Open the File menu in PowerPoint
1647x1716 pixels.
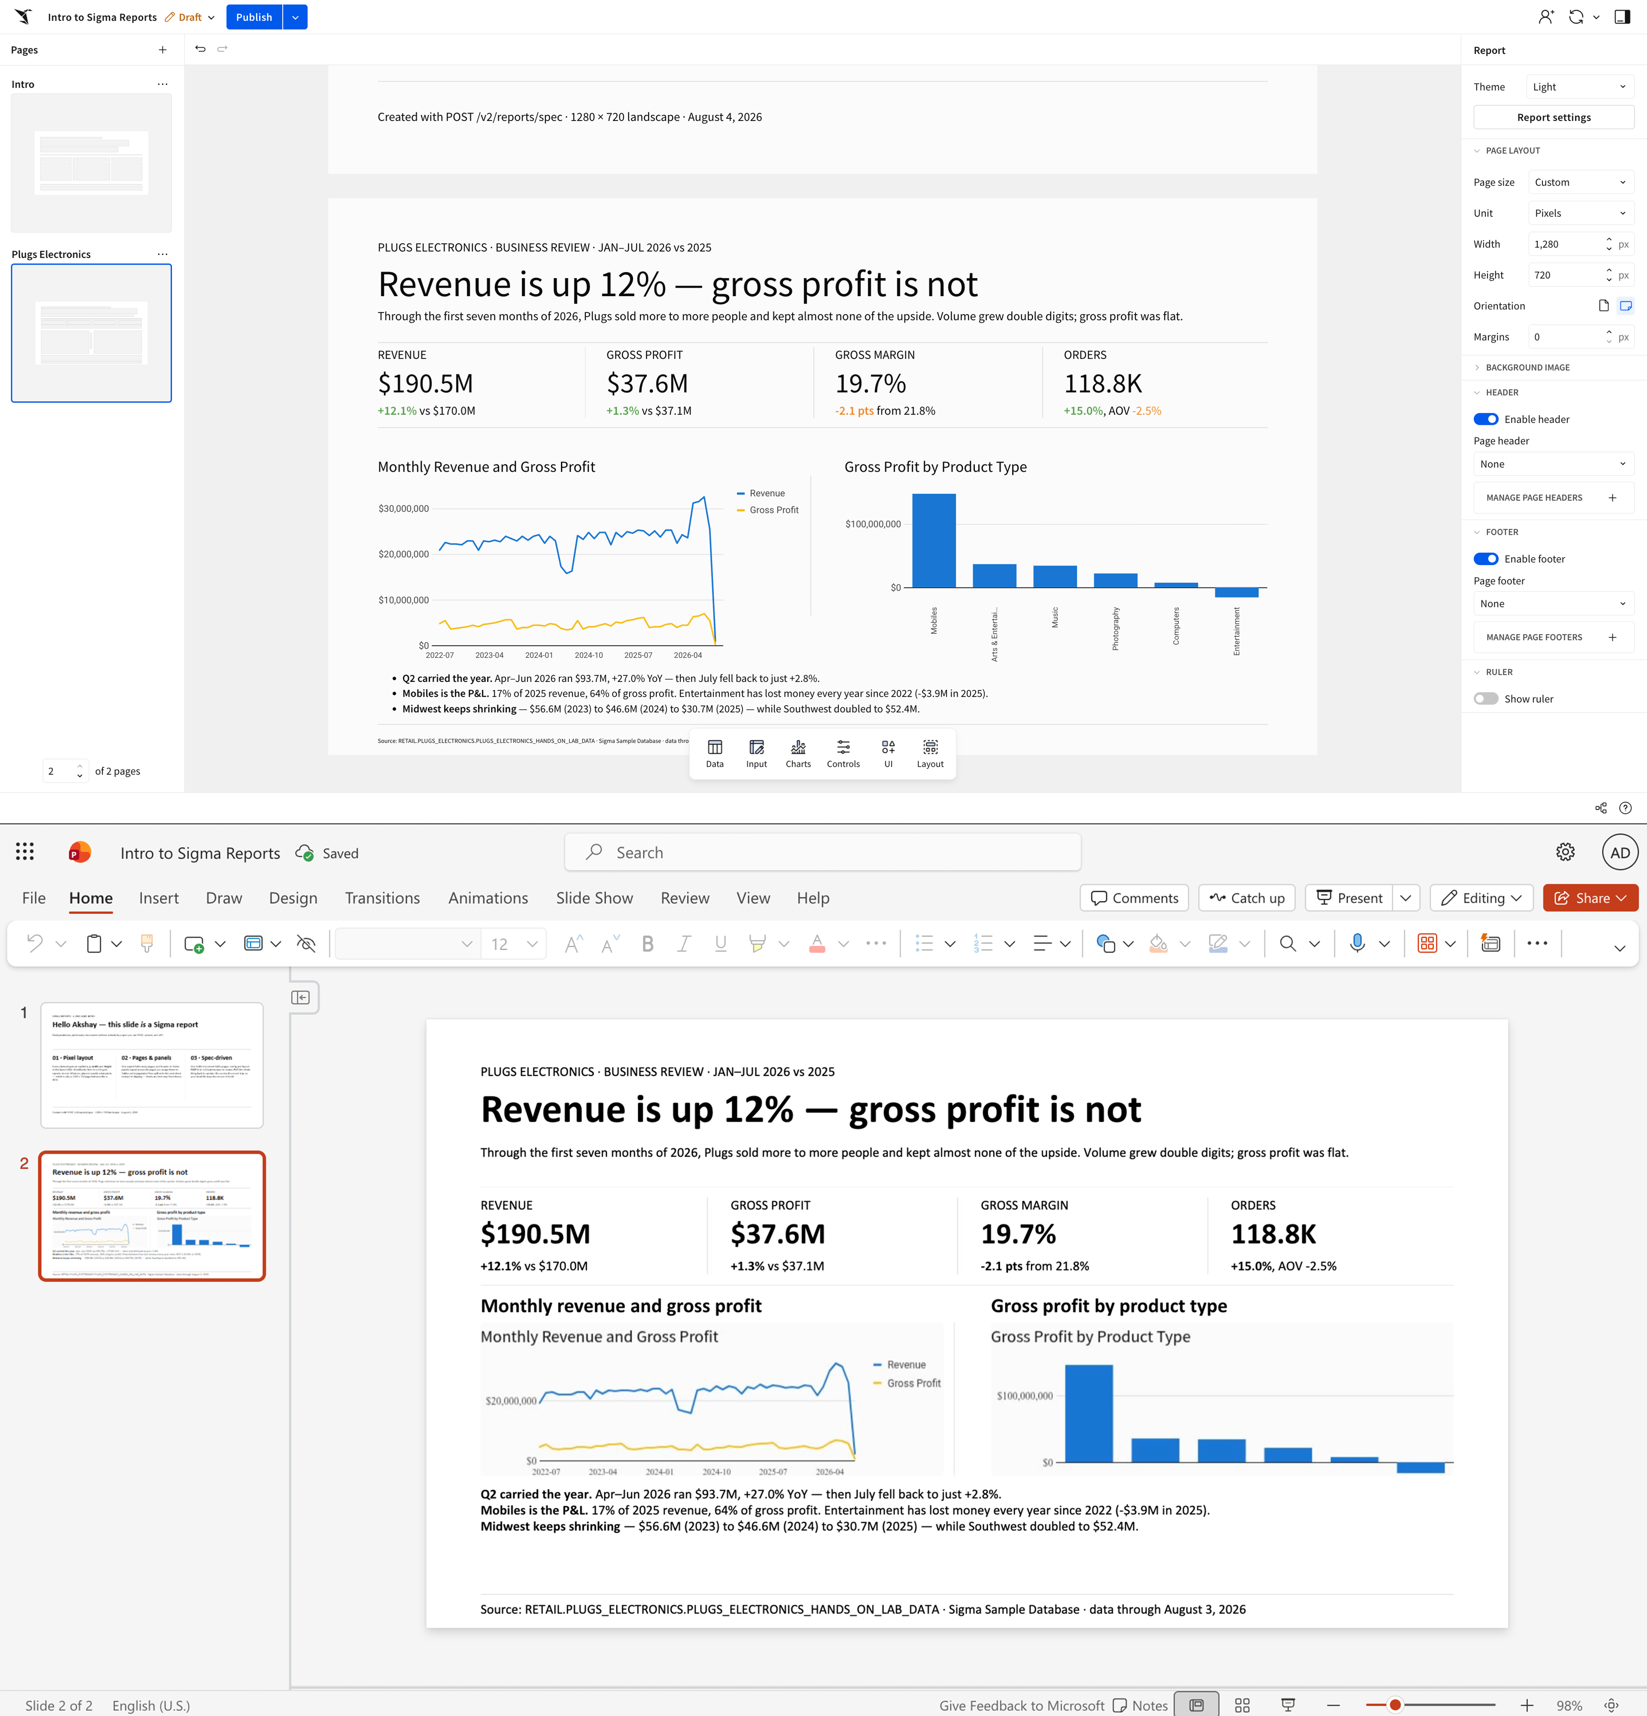point(33,897)
